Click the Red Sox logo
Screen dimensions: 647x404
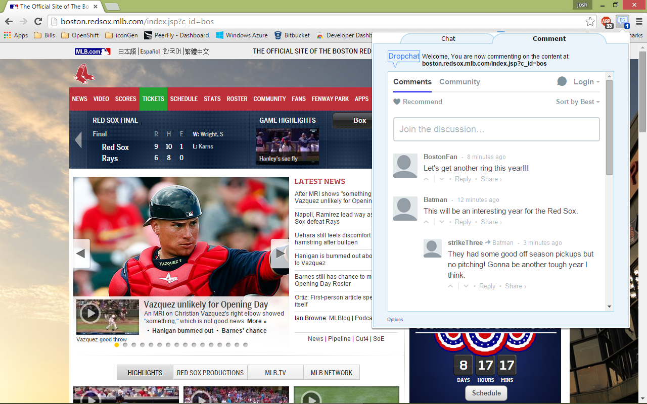click(84, 74)
